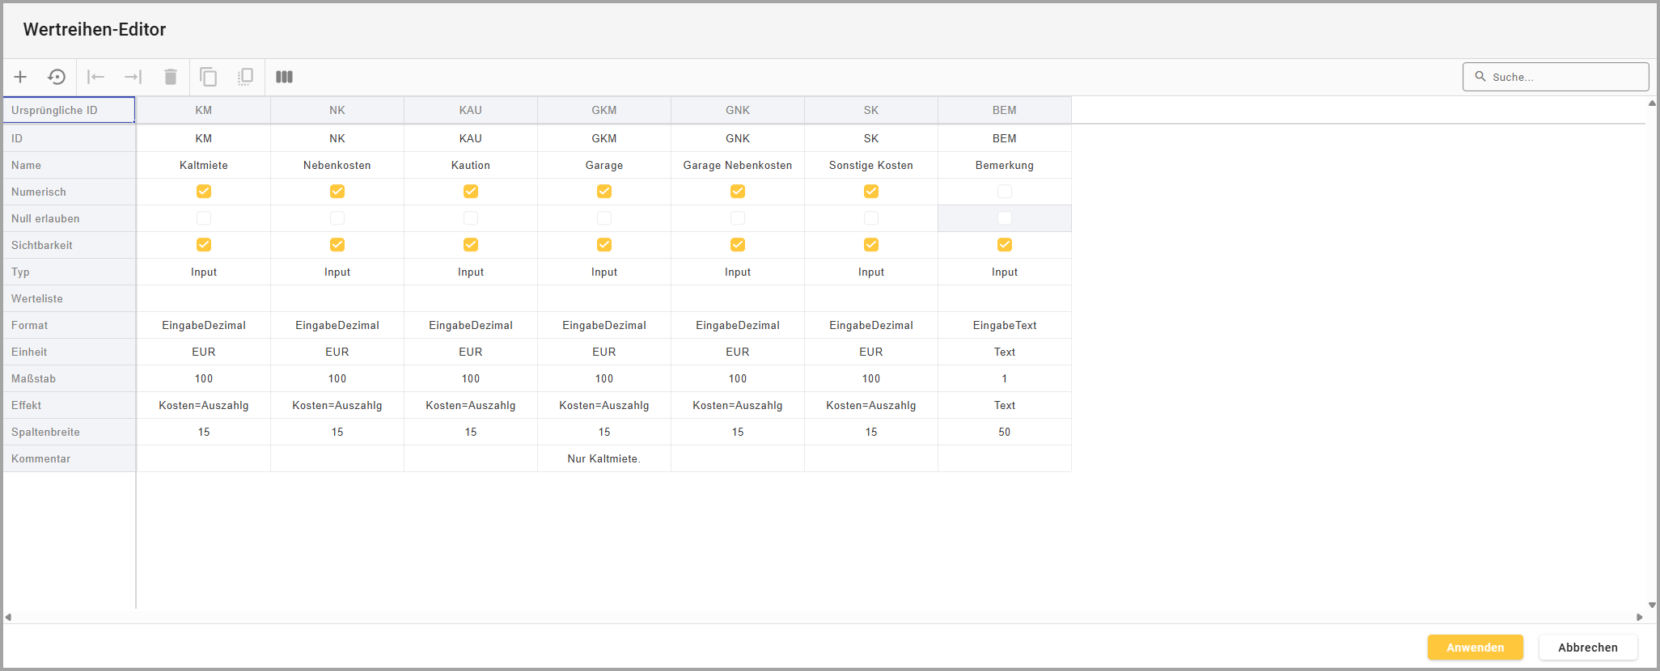The width and height of the screenshot is (1660, 671).
Task: Click the paste/duplicate selection icon
Action: (x=245, y=77)
